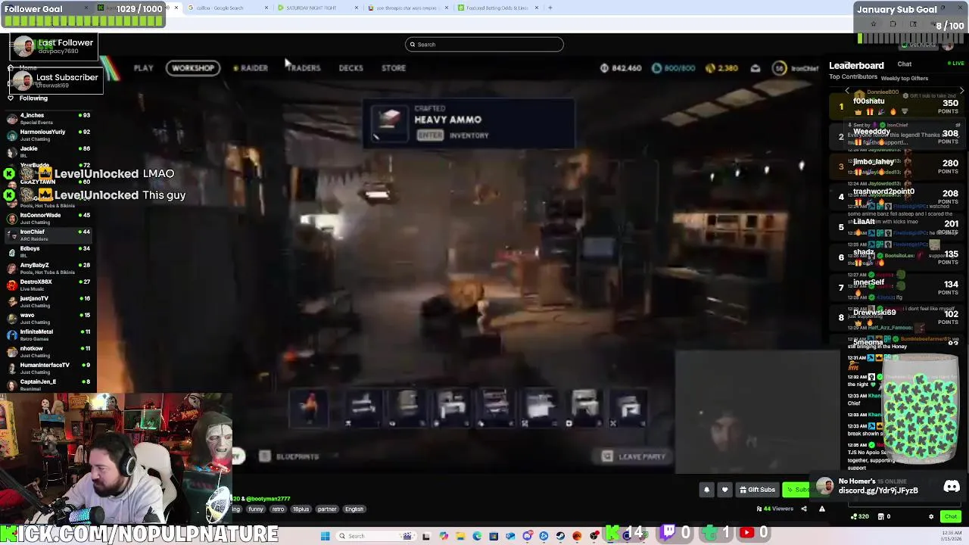Open the HumanInterfaceTV channel in sidebar

click(x=48, y=368)
